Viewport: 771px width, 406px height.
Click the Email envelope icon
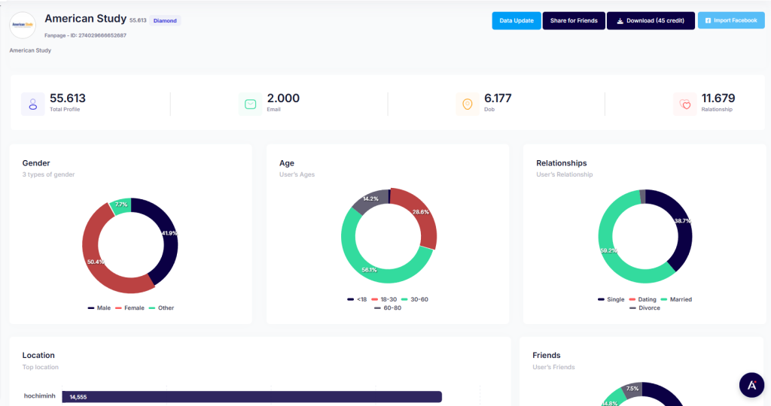[250, 104]
